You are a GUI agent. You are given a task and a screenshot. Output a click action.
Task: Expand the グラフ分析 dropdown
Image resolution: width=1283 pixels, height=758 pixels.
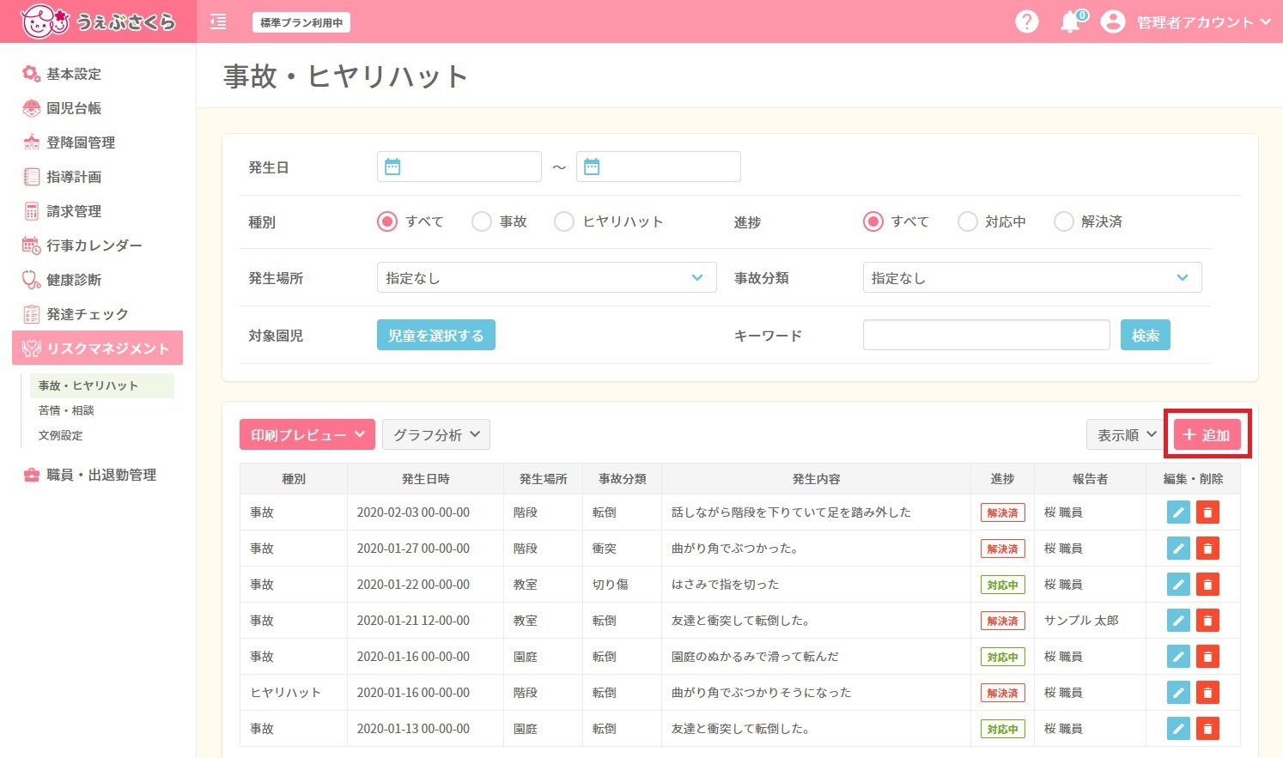click(x=436, y=434)
